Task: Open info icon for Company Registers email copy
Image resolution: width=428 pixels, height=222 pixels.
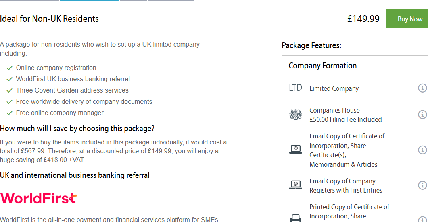Action: click(x=422, y=185)
